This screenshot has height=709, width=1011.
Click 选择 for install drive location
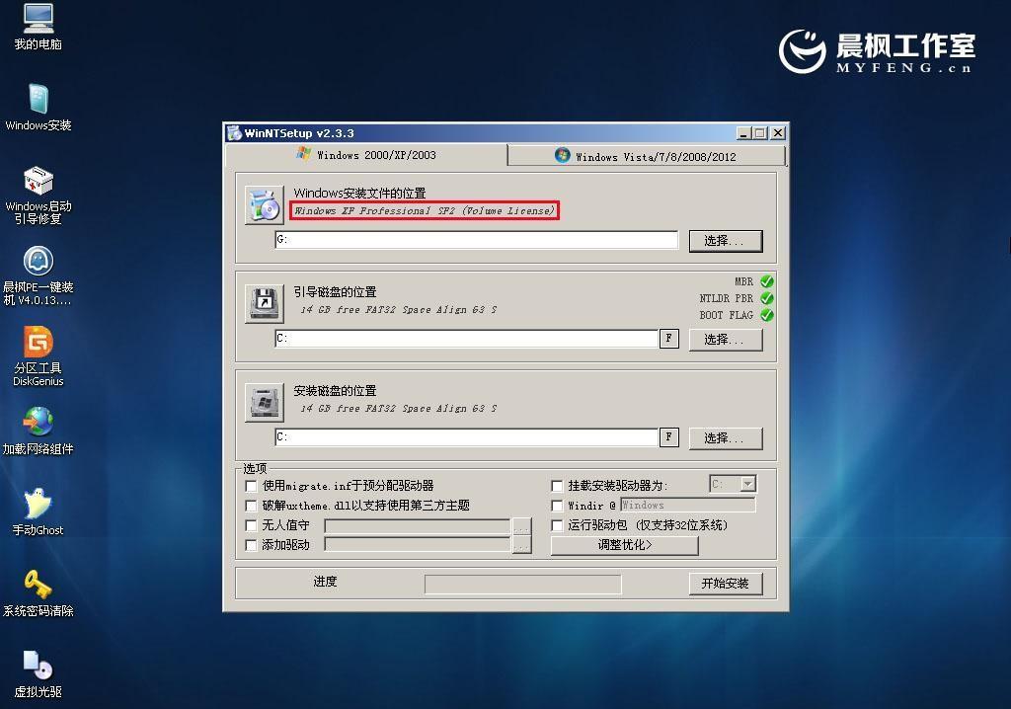click(726, 438)
